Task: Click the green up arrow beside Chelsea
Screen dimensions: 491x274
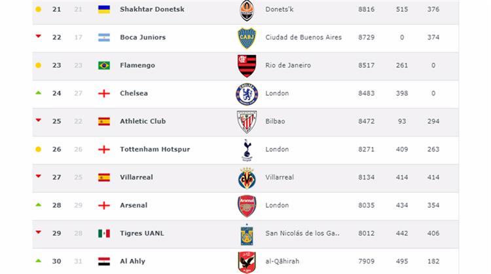Action: click(x=38, y=93)
